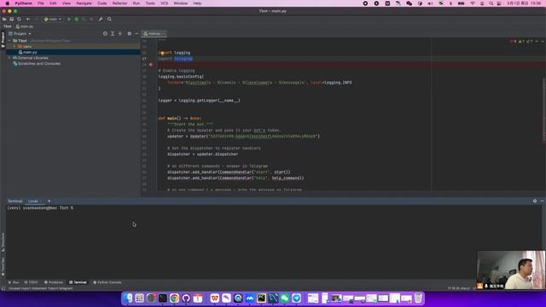Viewport: 546px width, 307px height.
Task: Run the main configuration with green play
Action: (69, 19)
